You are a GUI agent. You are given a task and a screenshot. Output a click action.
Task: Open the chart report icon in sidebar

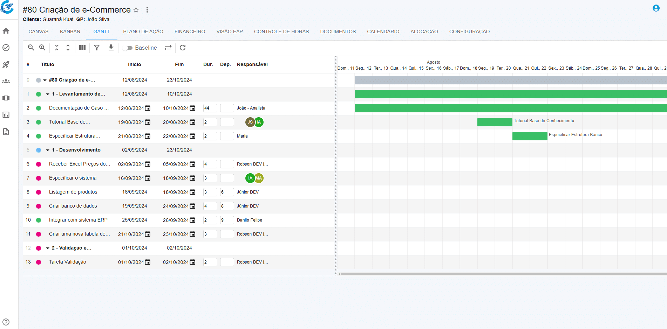tap(6, 115)
